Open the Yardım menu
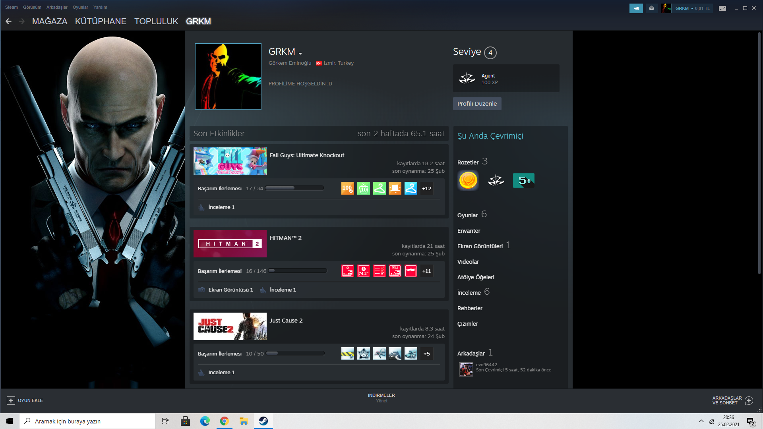The image size is (763, 429). pyautogui.click(x=100, y=7)
